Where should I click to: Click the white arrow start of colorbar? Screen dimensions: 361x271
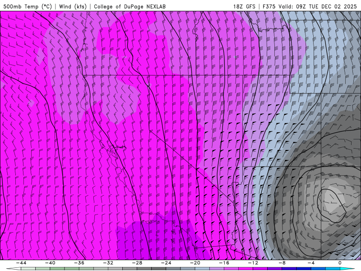(x=14, y=269)
